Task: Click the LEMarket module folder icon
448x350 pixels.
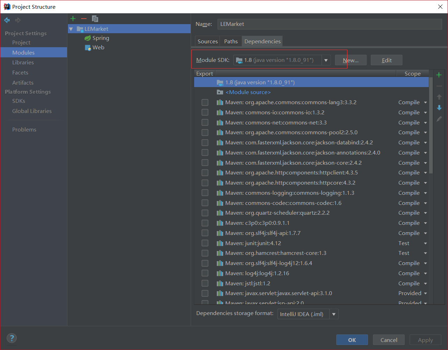Action: (x=80, y=29)
